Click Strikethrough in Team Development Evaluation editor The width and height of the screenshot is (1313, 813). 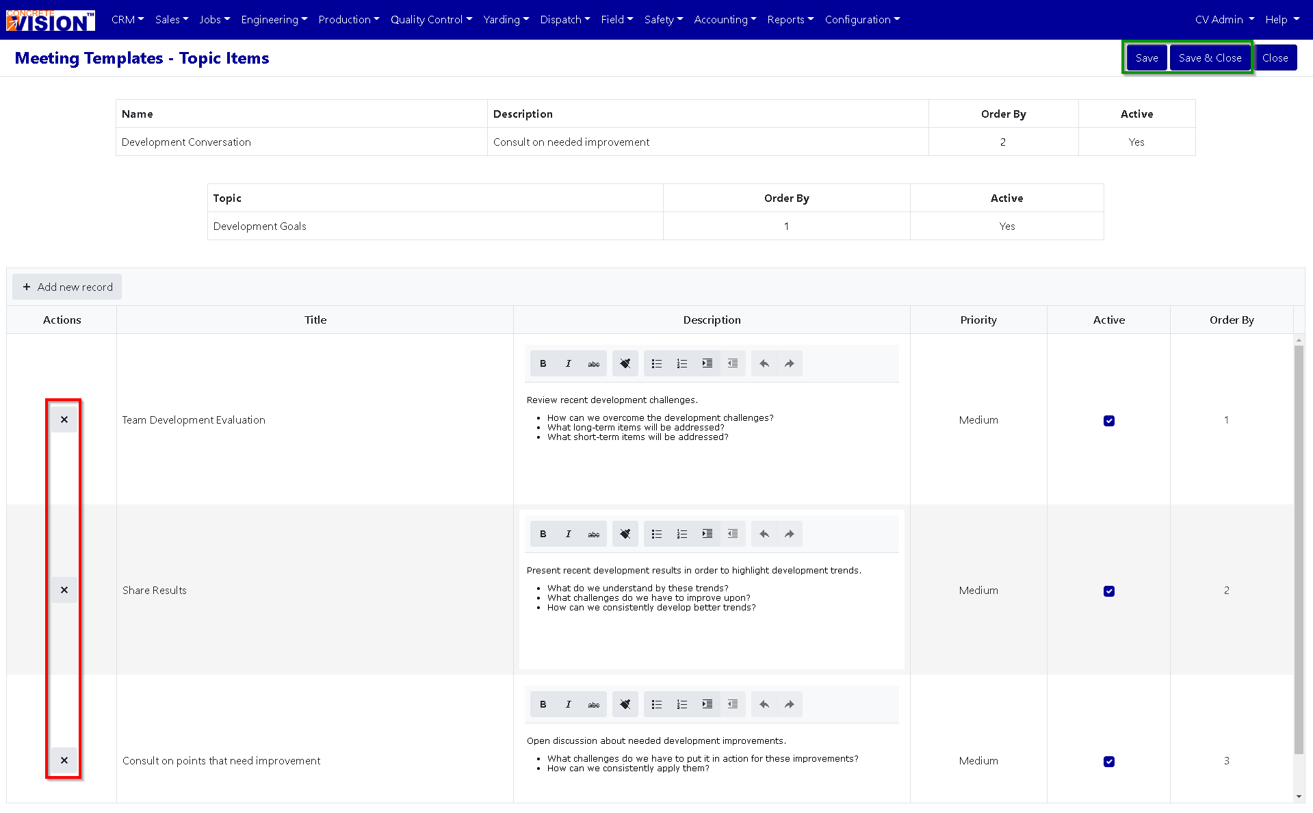[x=594, y=363]
